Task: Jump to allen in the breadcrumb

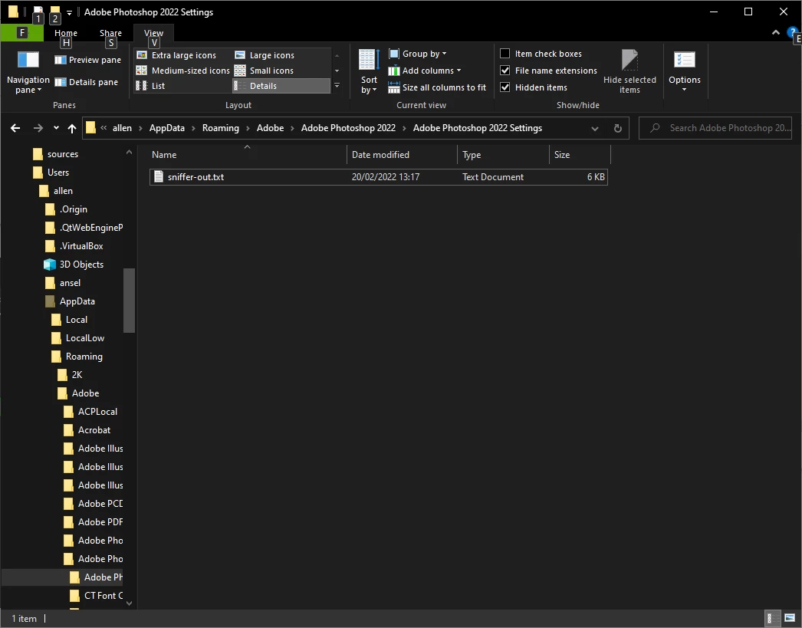Action: [122, 128]
